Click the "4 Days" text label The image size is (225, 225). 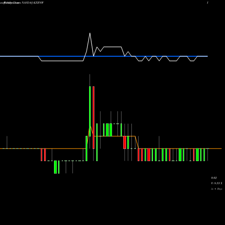point(218,189)
